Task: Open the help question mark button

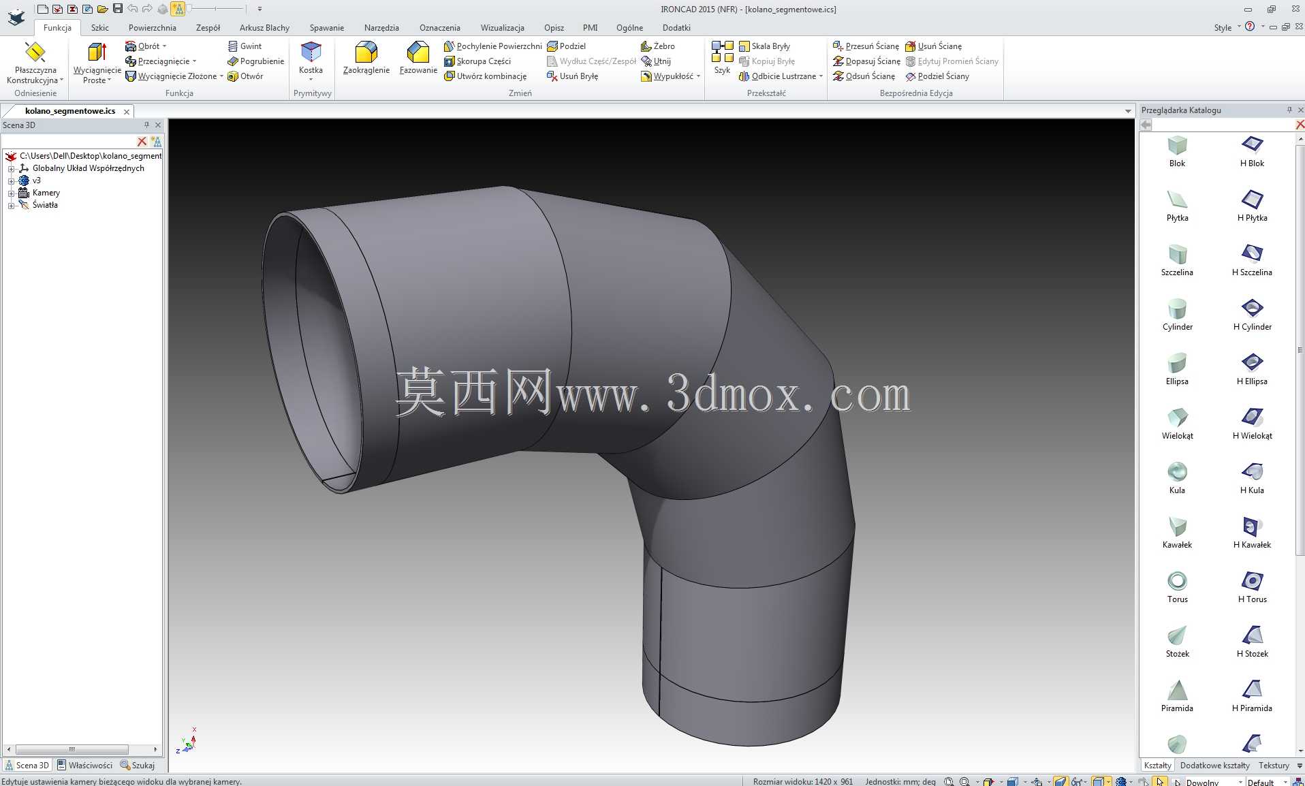Action: pos(1250,27)
